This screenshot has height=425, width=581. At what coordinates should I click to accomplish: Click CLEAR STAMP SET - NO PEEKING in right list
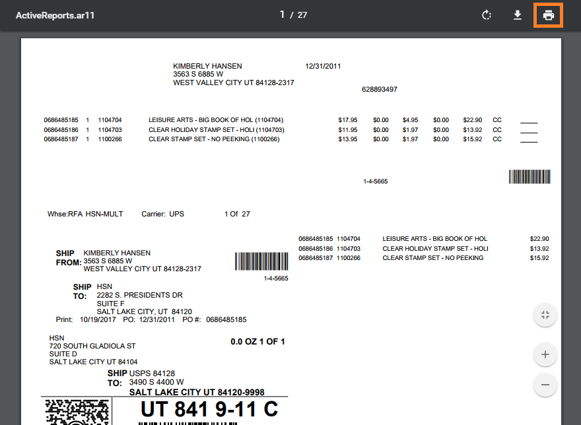click(x=433, y=258)
